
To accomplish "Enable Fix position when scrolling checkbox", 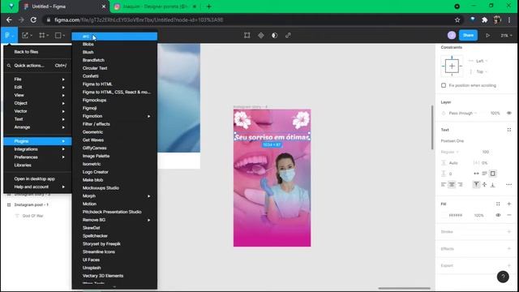I will click(x=444, y=85).
